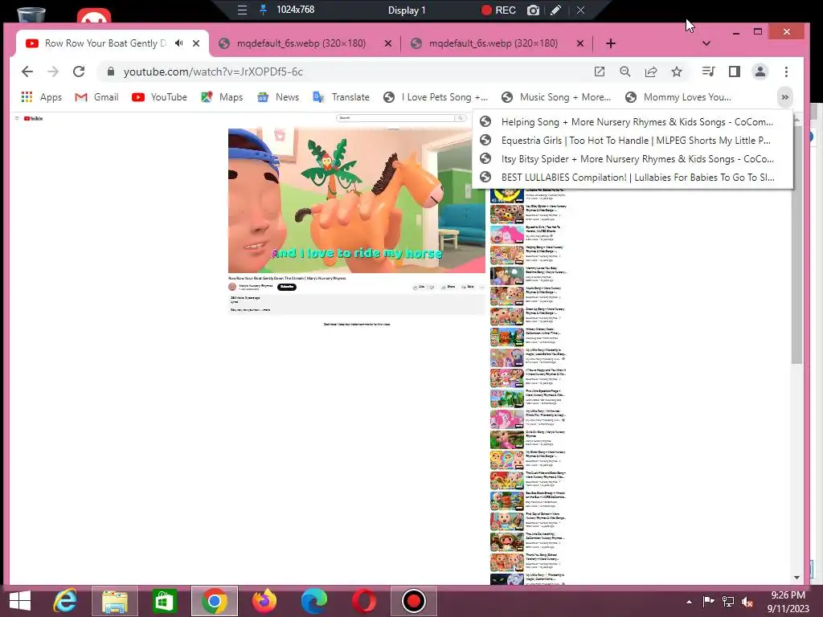Pin the recorder toolbar
Viewport: 823px width, 617px height.
pyautogui.click(x=263, y=10)
